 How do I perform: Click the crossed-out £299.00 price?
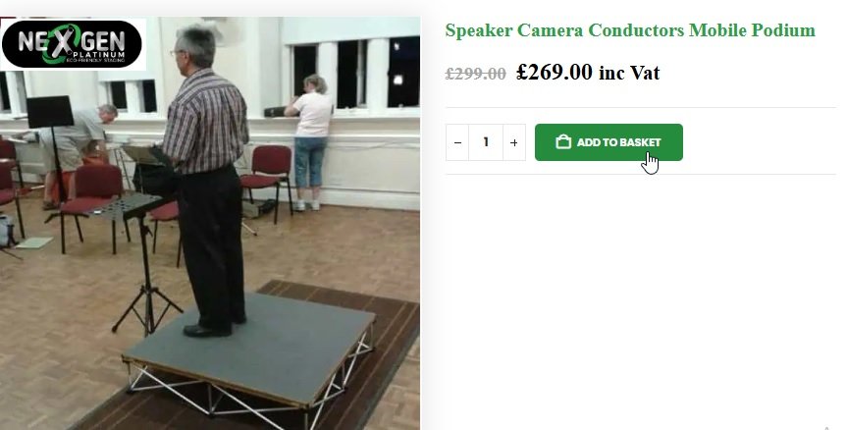click(x=475, y=74)
